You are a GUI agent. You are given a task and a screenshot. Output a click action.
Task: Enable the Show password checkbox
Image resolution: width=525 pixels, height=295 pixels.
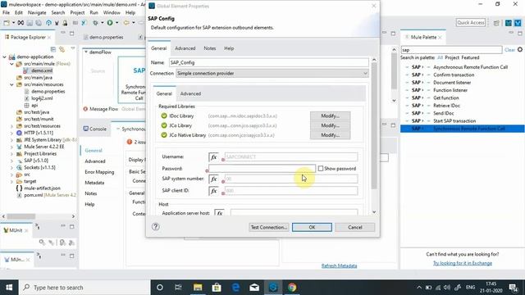(x=321, y=169)
